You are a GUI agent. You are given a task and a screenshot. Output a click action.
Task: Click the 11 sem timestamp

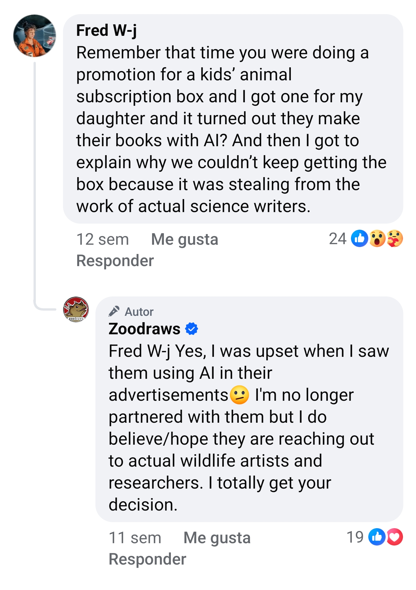[135, 538]
